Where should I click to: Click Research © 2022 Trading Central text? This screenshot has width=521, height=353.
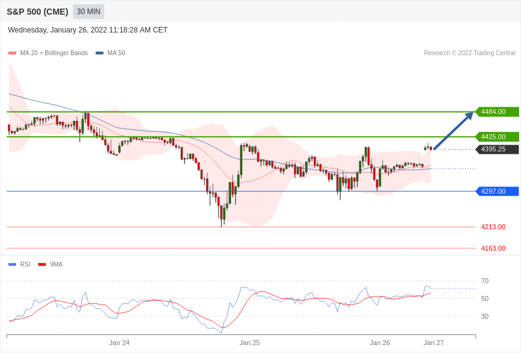coord(470,53)
